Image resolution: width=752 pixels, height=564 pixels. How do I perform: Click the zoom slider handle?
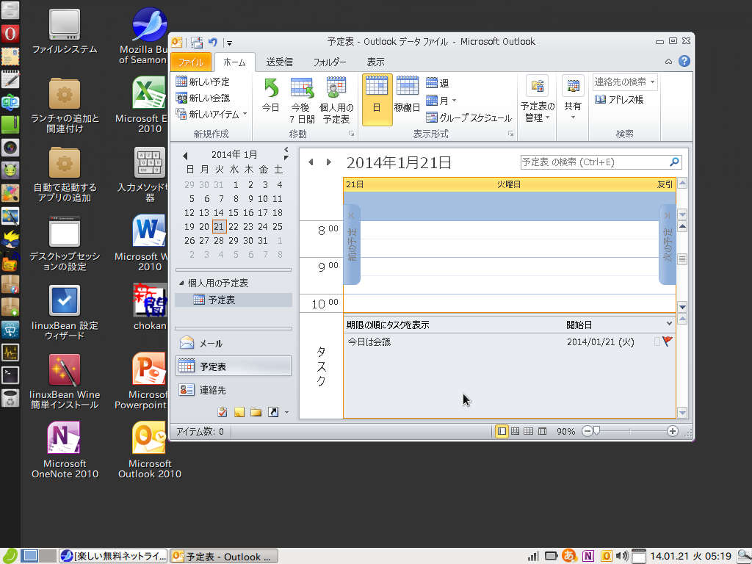[596, 431]
